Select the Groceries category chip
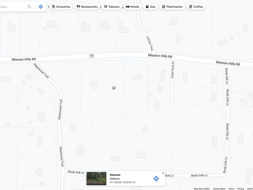The image size is (253, 190). tap(61, 7)
